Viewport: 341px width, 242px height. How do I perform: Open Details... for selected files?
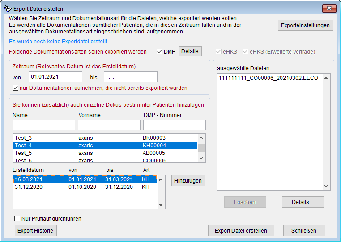[303, 202]
